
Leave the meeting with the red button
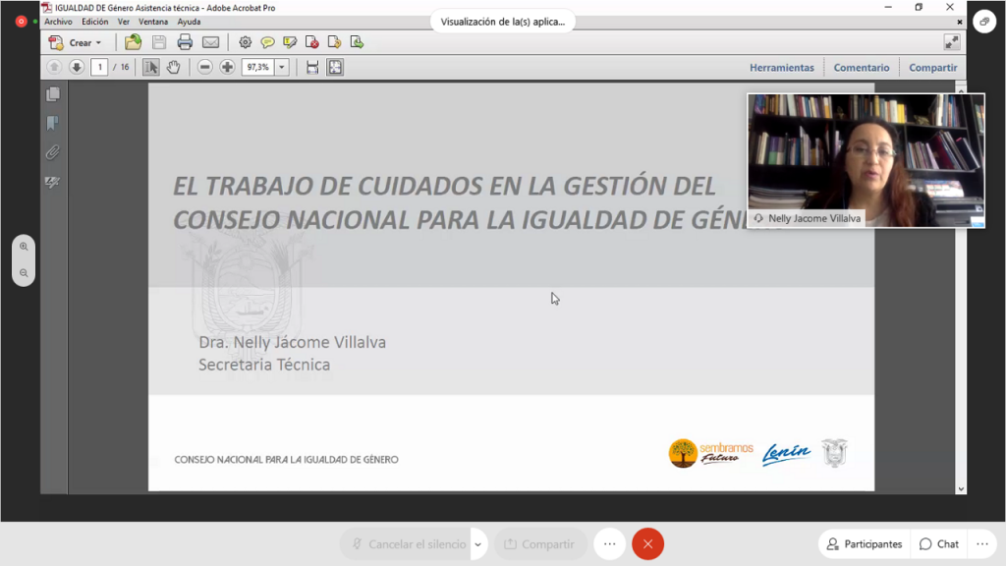(x=648, y=544)
